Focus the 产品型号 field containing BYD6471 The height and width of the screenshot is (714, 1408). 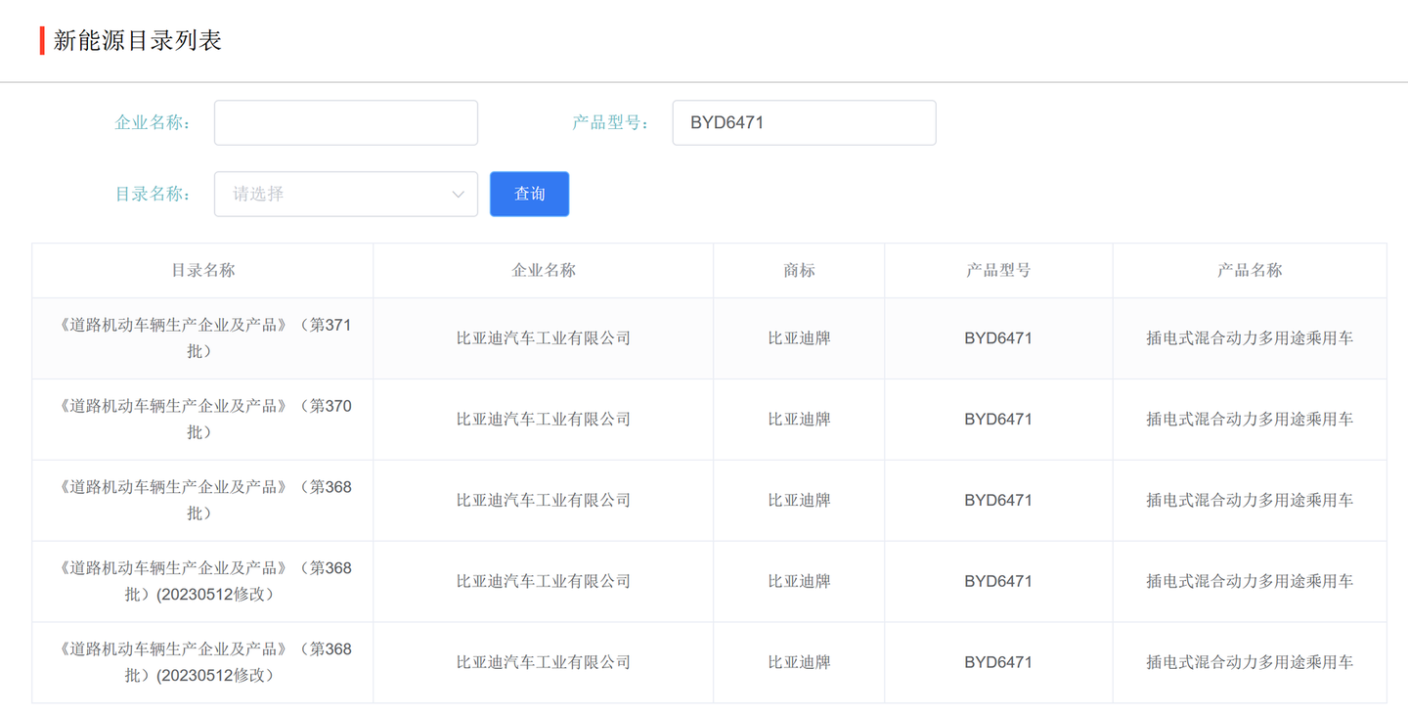pos(803,123)
